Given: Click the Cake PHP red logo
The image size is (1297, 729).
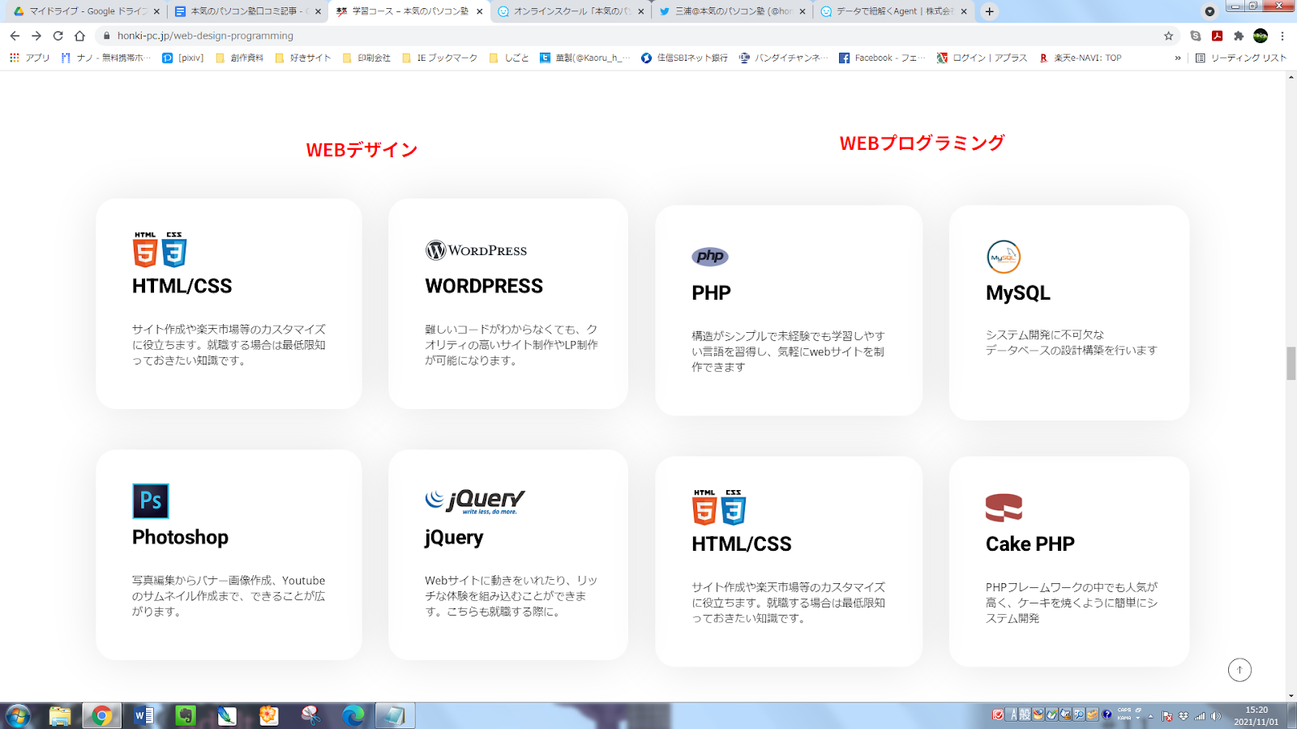Looking at the screenshot, I should click(1004, 508).
